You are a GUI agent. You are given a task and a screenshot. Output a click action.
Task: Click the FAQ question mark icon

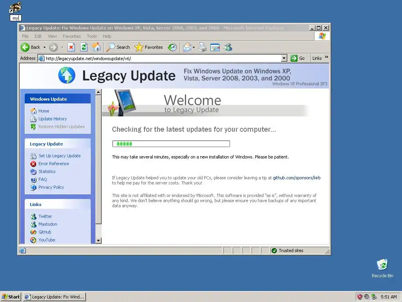[33, 179]
